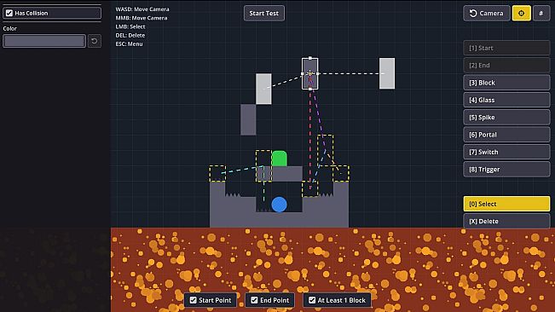Click the yellow crosshair snap icon
555x312 pixels.
point(521,14)
